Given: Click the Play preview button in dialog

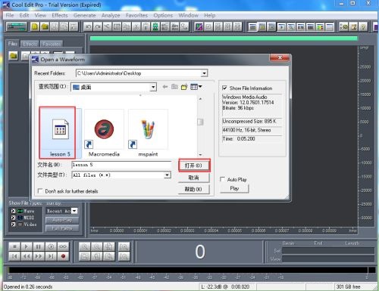Looking at the screenshot, I should click(234, 188).
